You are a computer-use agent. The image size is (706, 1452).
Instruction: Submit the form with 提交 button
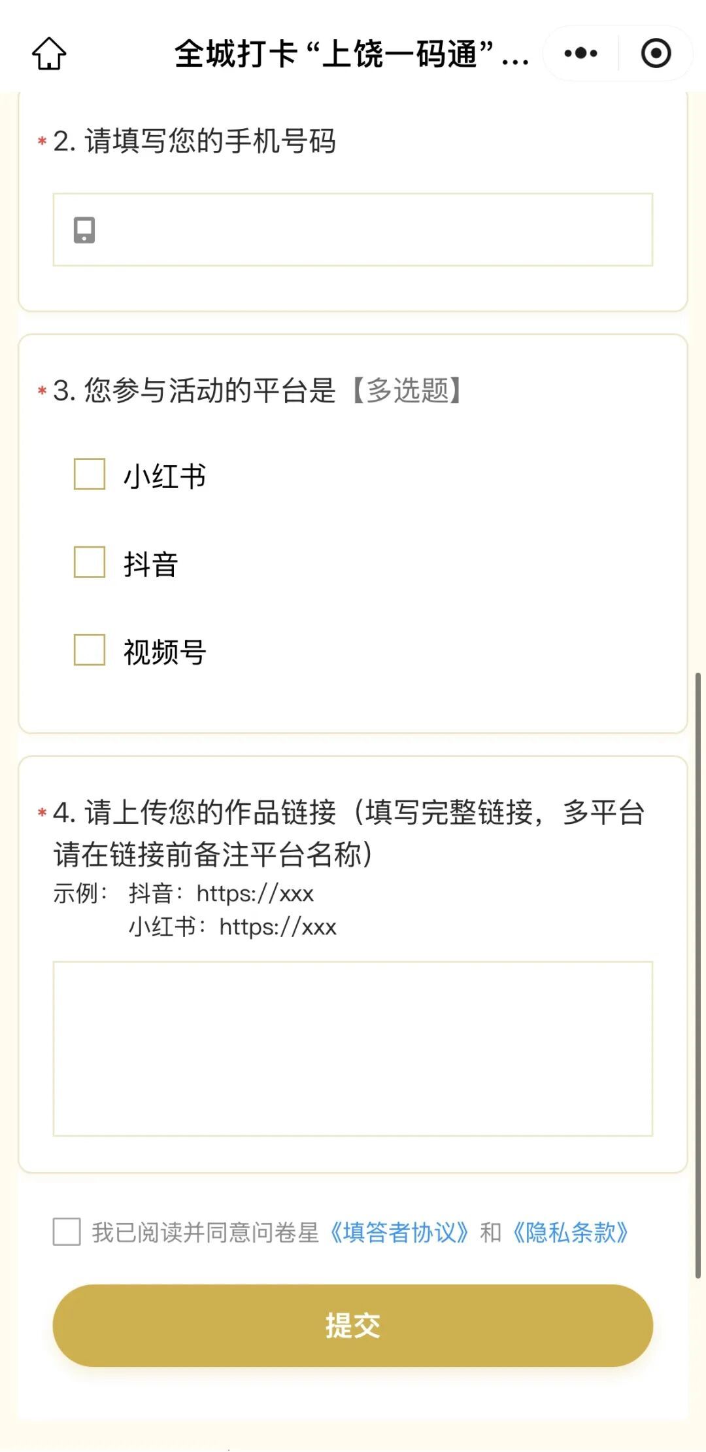(x=353, y=1325)
